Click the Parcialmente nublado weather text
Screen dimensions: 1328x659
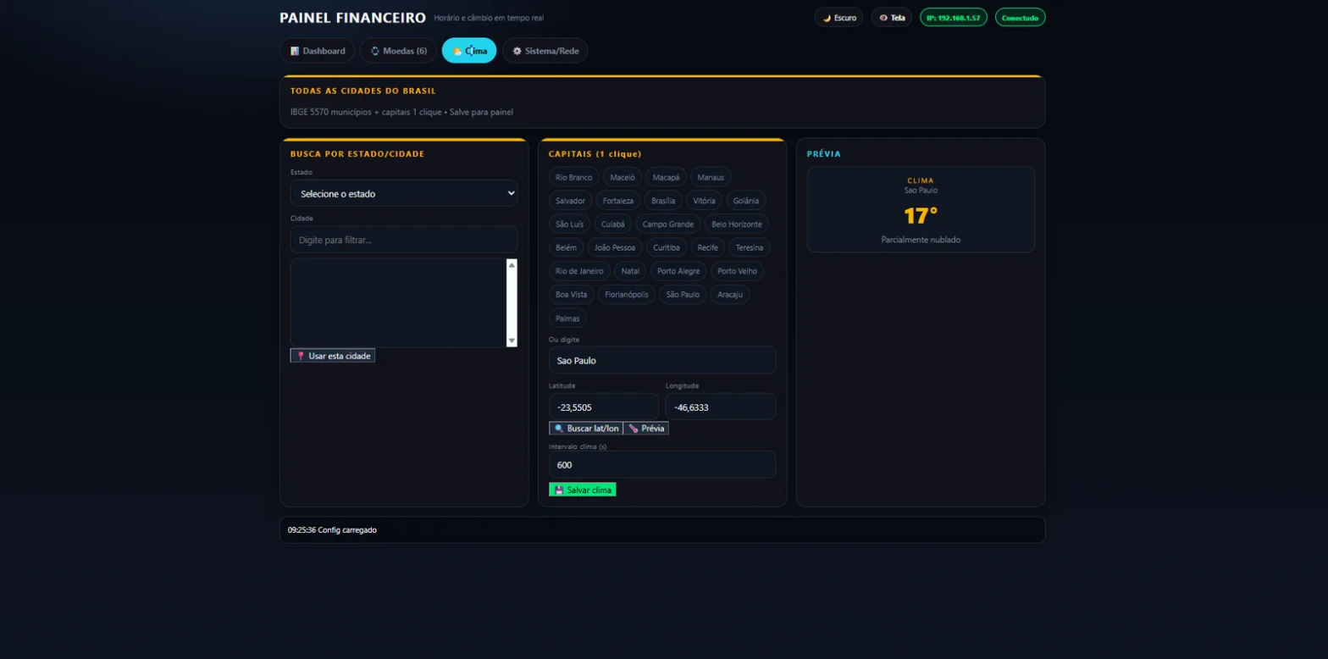tap(921, 240)
